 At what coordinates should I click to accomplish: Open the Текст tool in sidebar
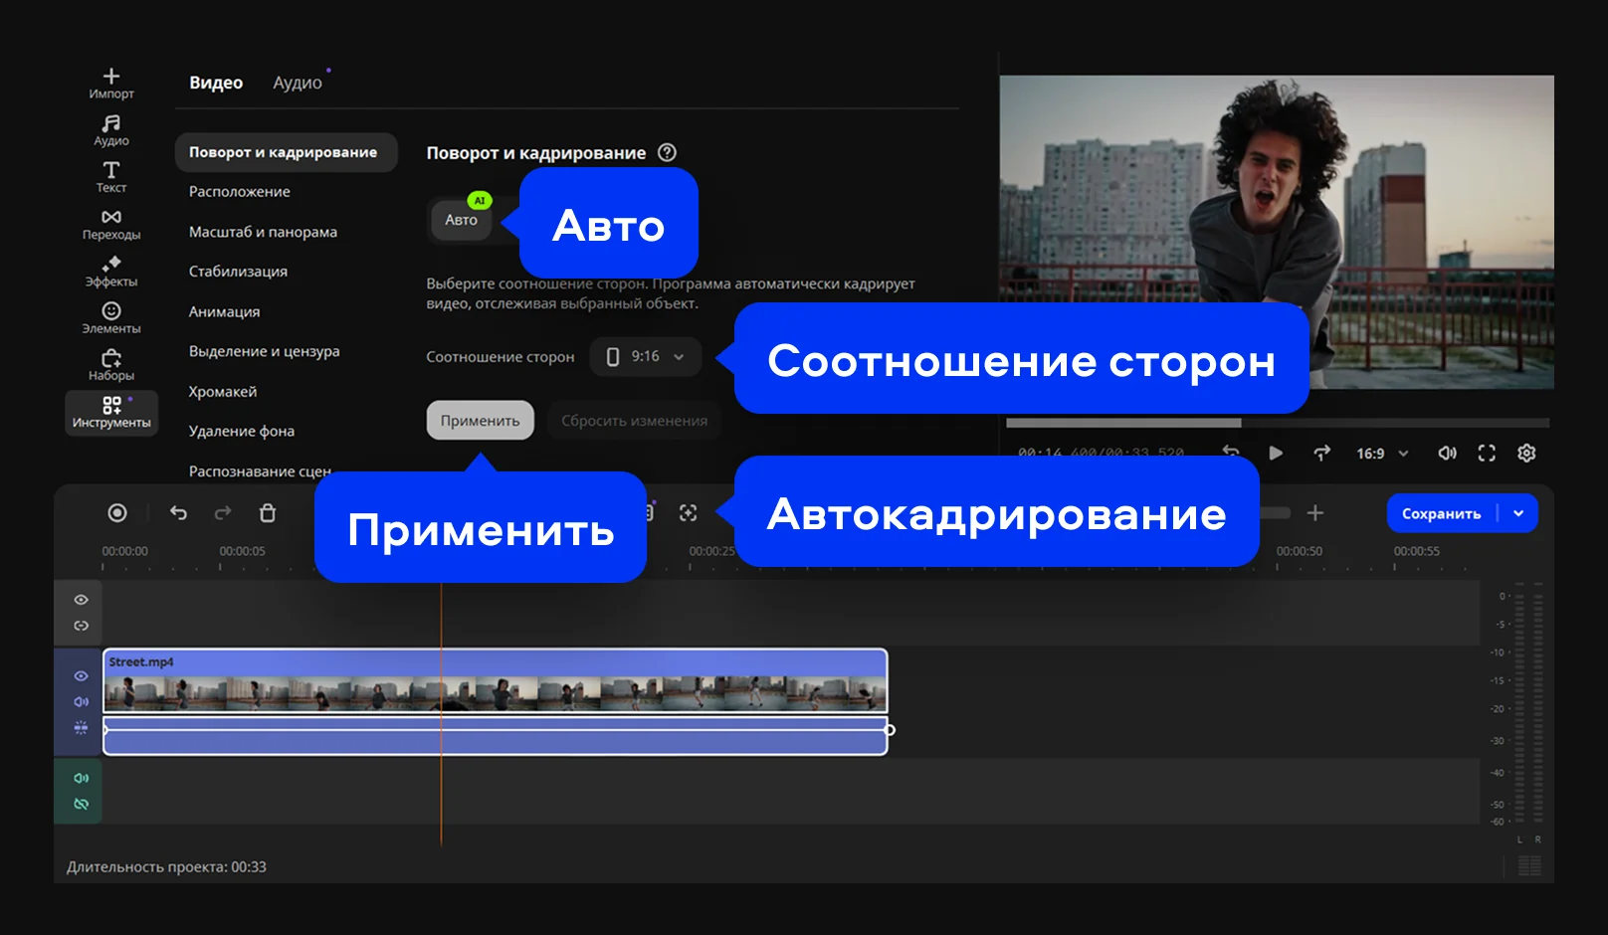pos(111,177)
